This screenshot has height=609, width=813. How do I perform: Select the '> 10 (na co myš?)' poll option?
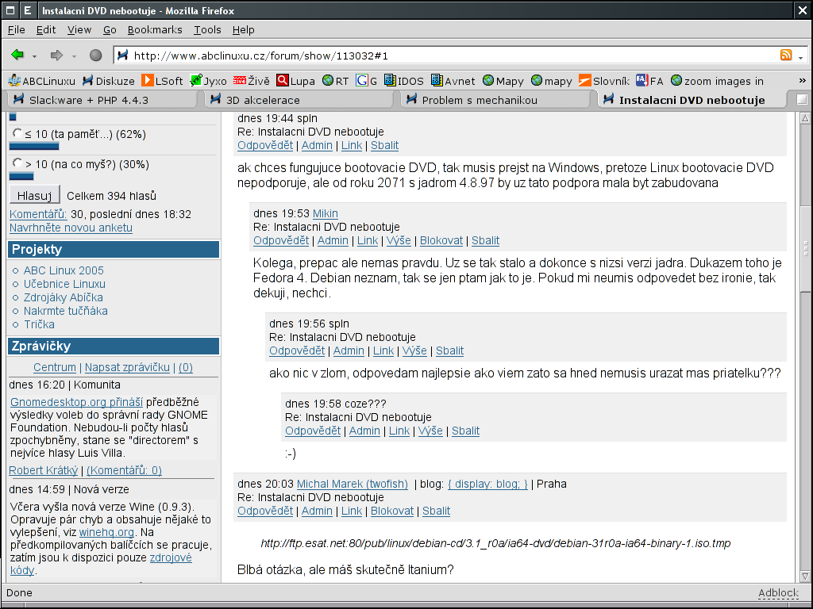tap(17, 163)
